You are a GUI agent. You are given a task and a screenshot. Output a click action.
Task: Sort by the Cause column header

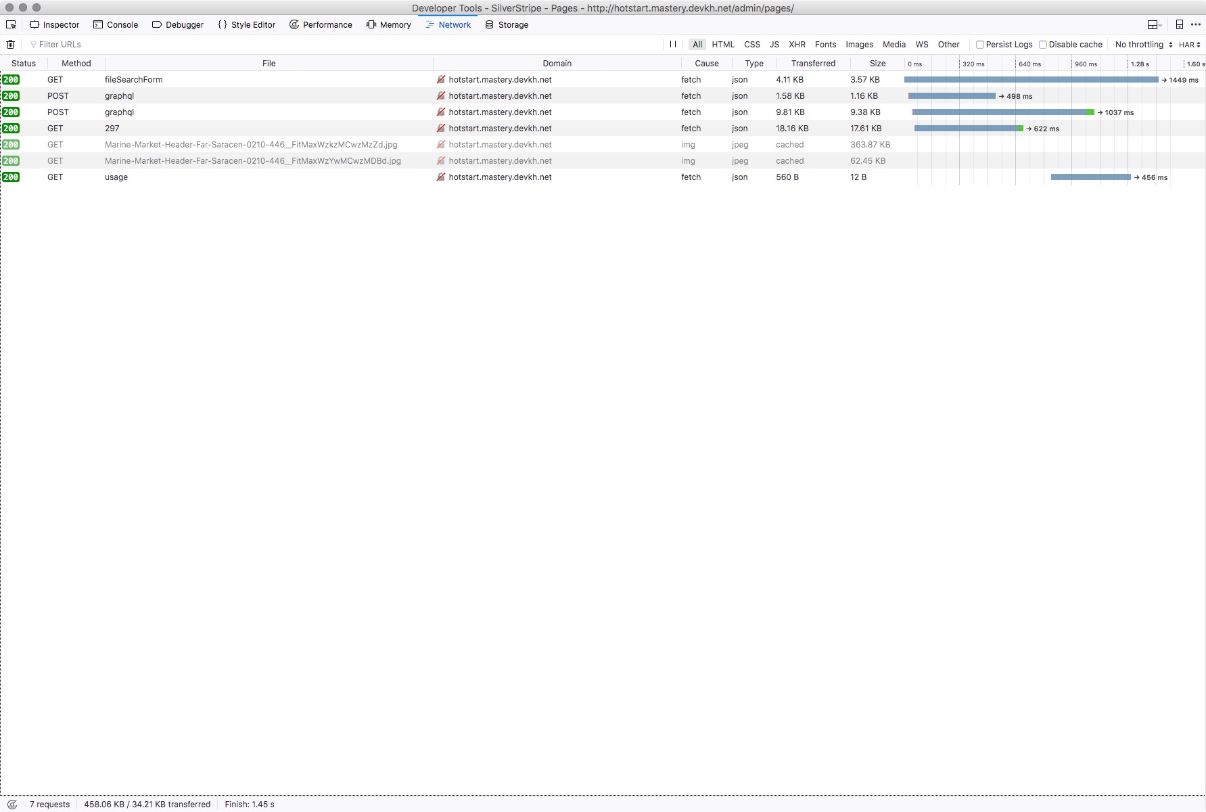(707, 63)
